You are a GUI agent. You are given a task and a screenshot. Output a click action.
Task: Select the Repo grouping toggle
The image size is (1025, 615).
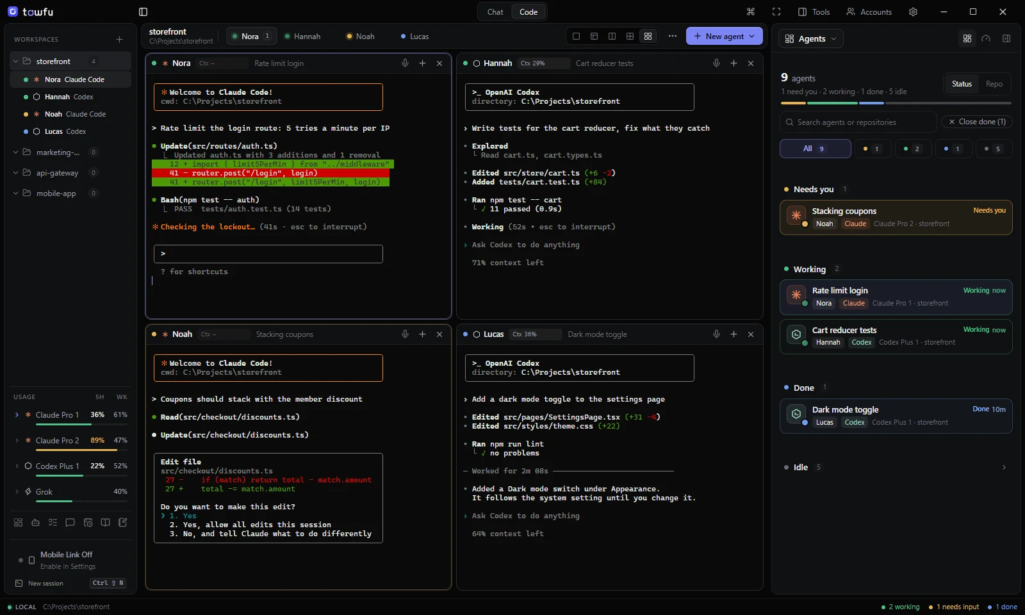[x=994, y=84]
